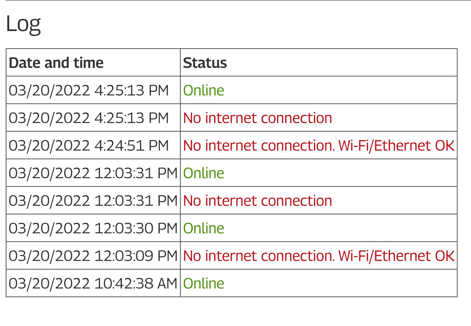Click 4:25:13 PM timestamp beside "No internet connection"

pos(89,118)
